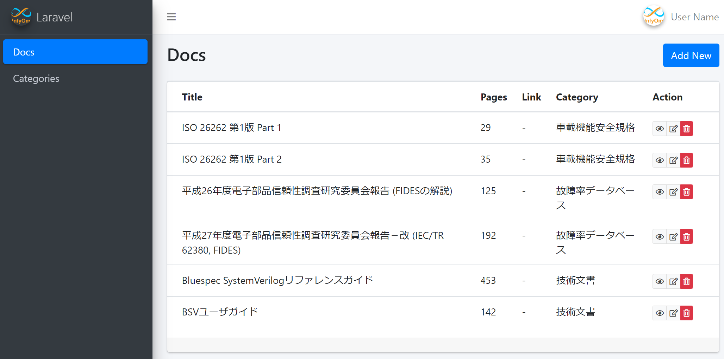
Task: View ISO 26262 第1版 Part 1 document
Action: click(x=660, y=129)
